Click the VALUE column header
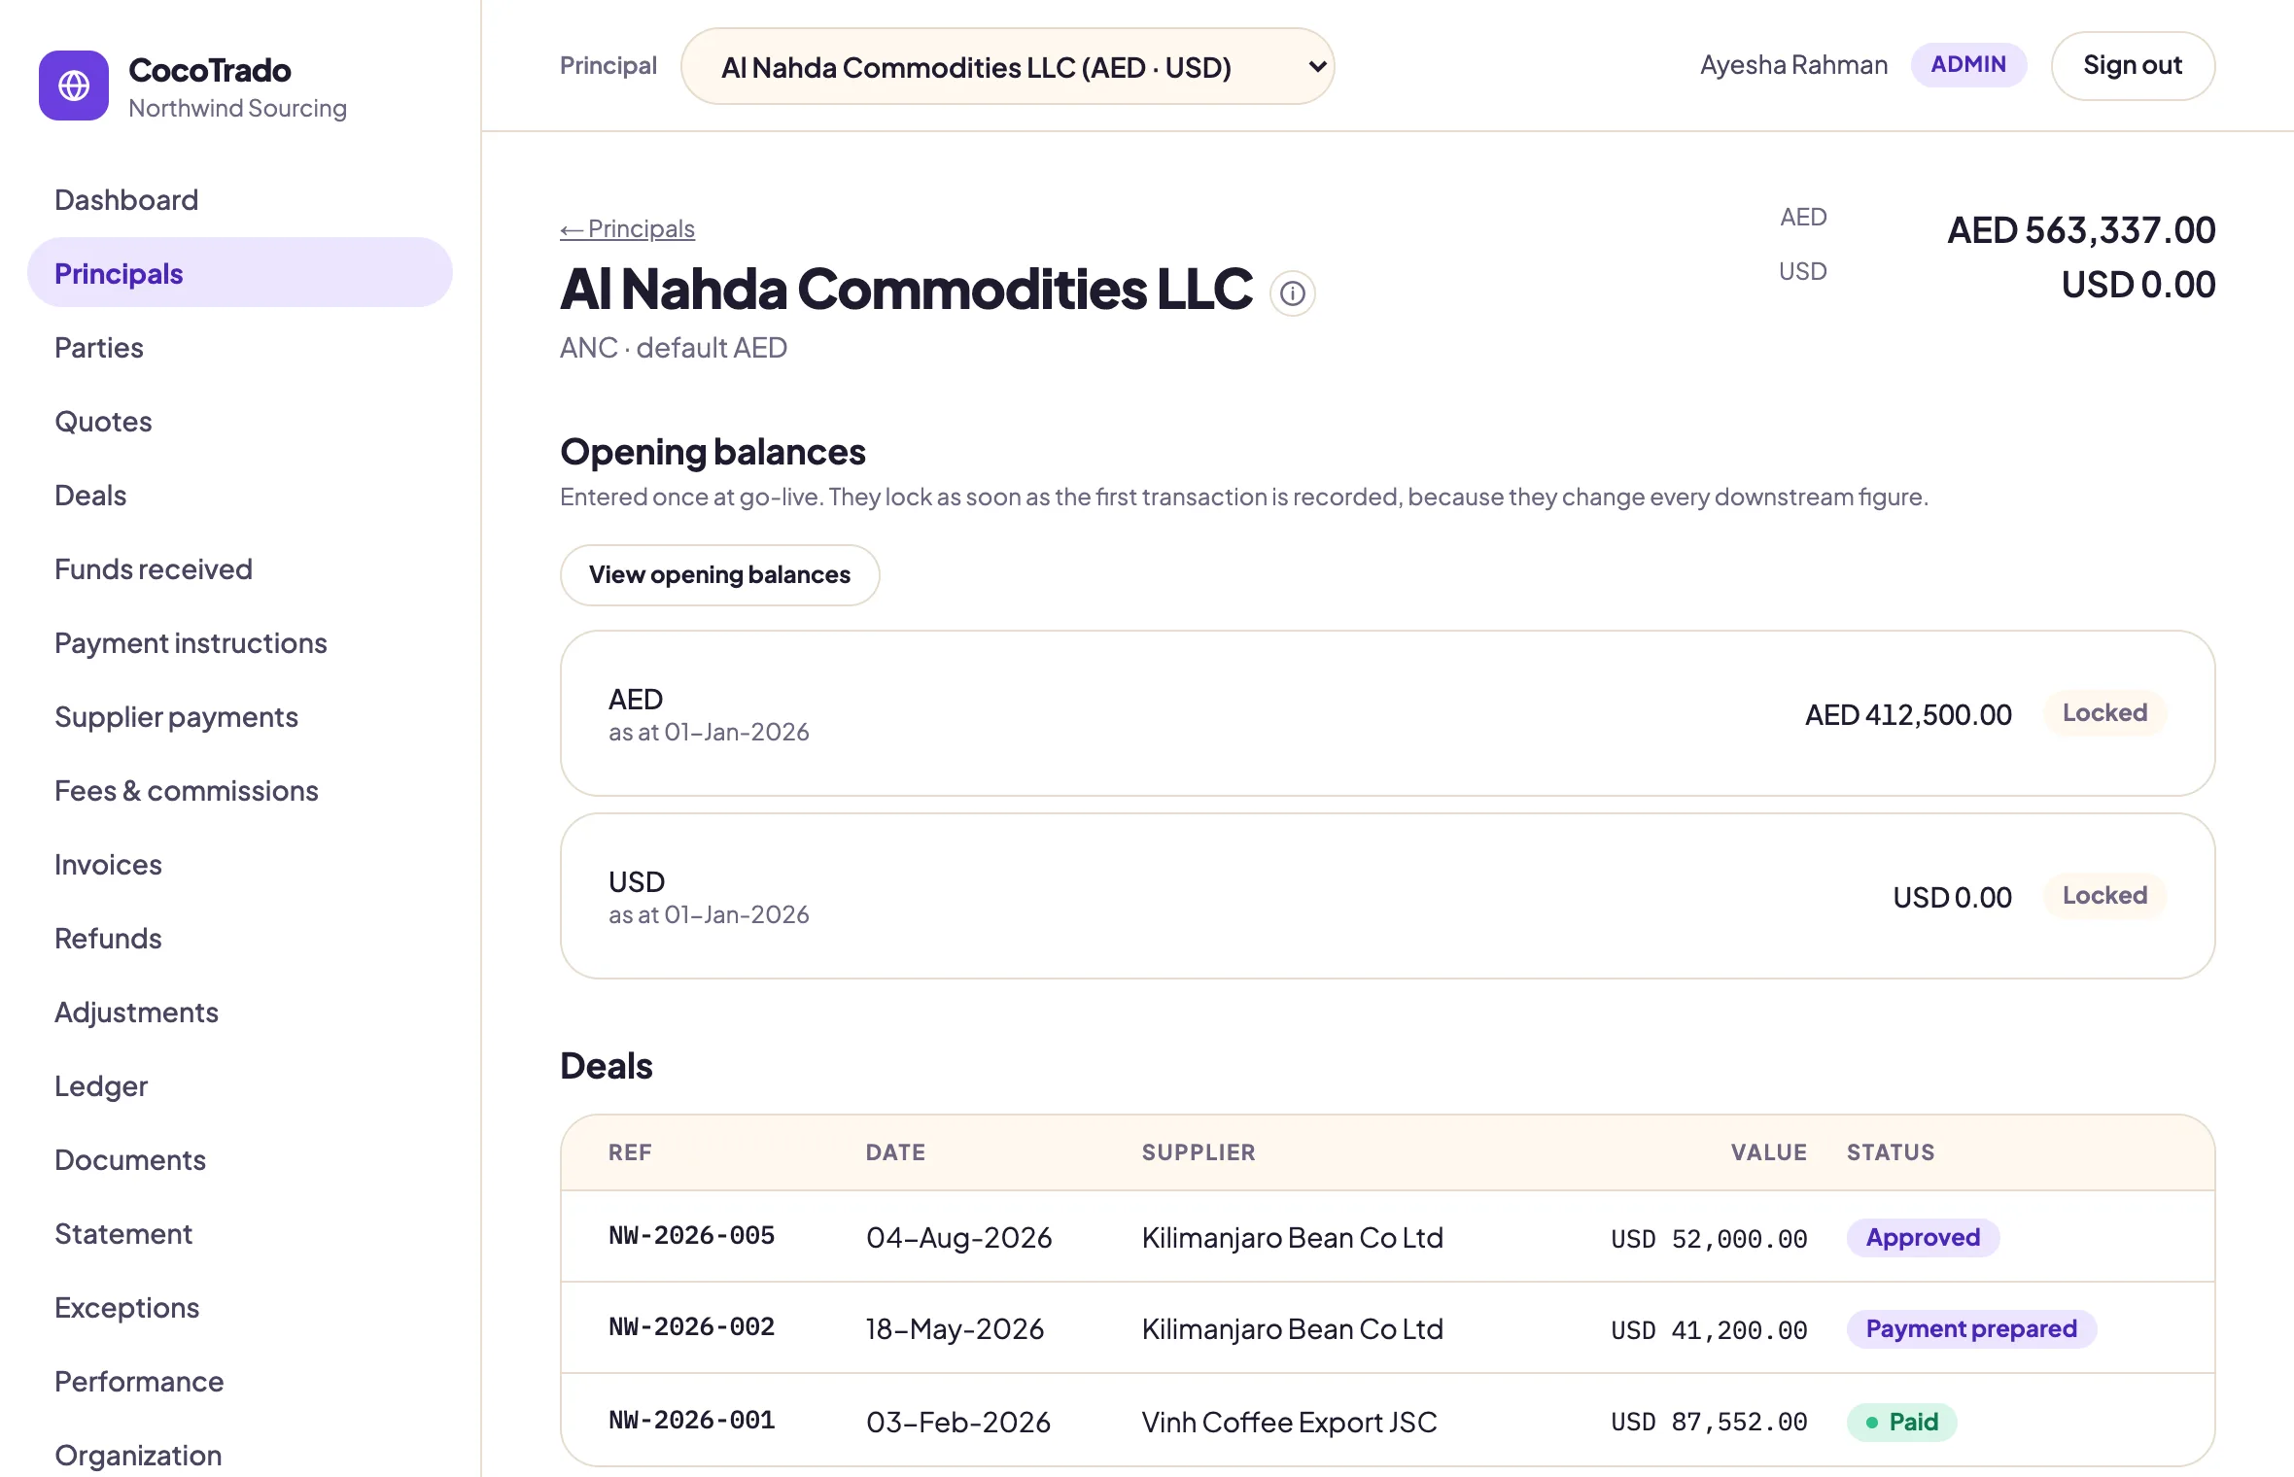2294x1477 pixels. coord(1768,1152)
